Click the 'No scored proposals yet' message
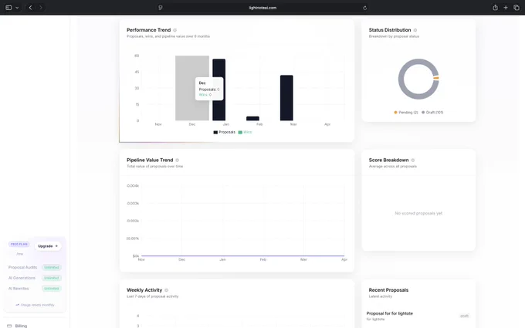The image size is (525, 328). (x=418, y=213)
